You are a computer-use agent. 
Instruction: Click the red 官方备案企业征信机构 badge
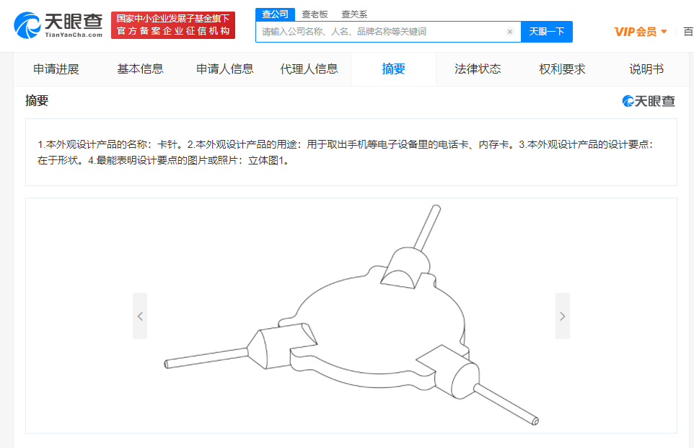(x=173, y=25)
